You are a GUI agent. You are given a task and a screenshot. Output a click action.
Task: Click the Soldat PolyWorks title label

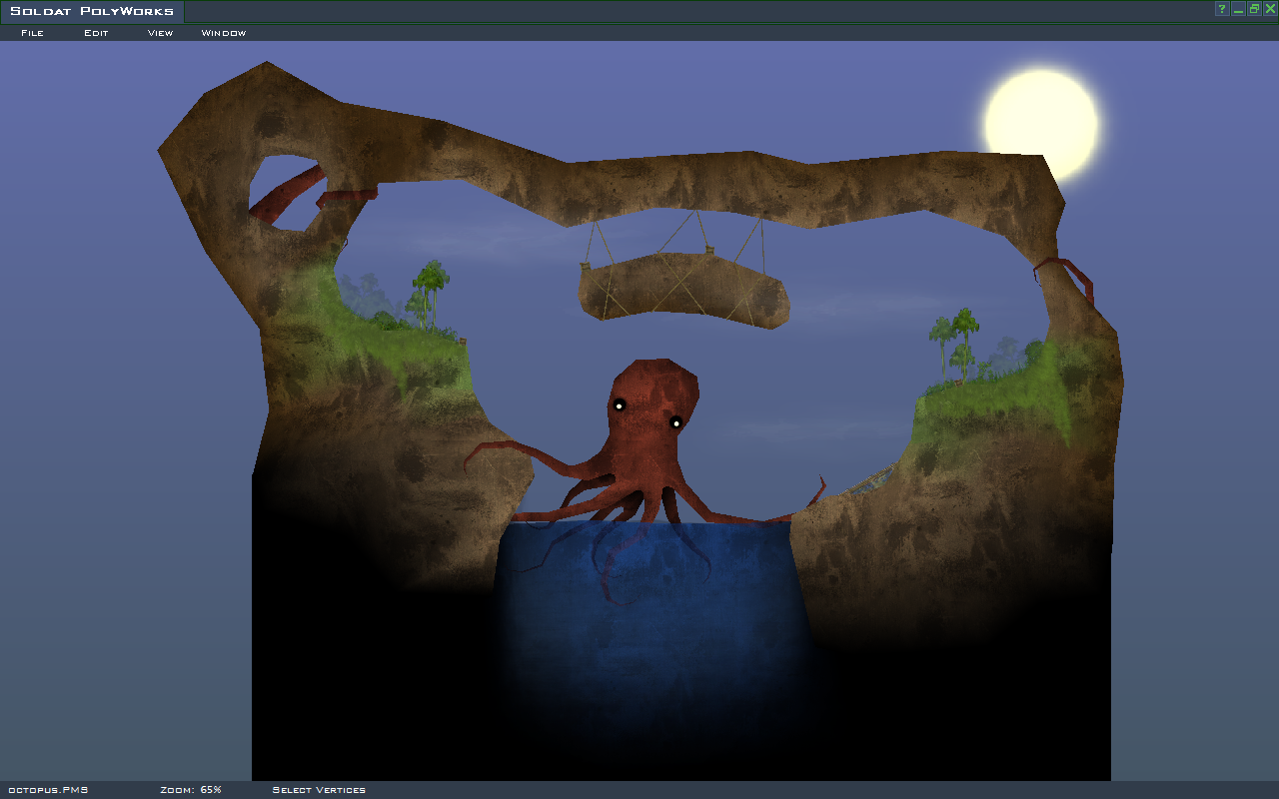pos(92,12)
